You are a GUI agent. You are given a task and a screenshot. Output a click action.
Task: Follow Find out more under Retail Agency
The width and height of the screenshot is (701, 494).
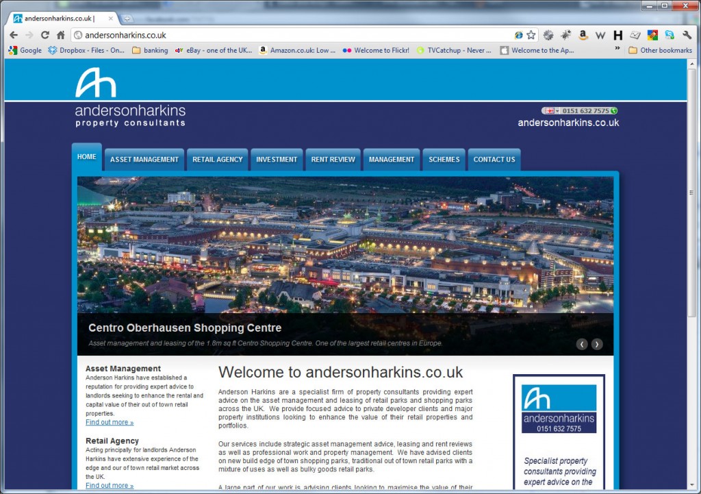(x=110, y=486)
